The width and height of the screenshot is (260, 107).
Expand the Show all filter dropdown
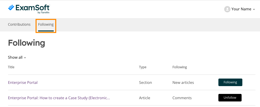tap(17, 57)
